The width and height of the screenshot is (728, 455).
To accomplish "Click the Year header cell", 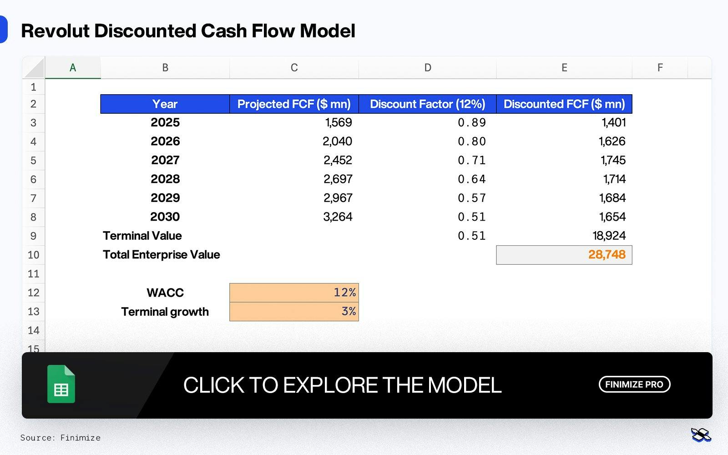I will 165,104.
